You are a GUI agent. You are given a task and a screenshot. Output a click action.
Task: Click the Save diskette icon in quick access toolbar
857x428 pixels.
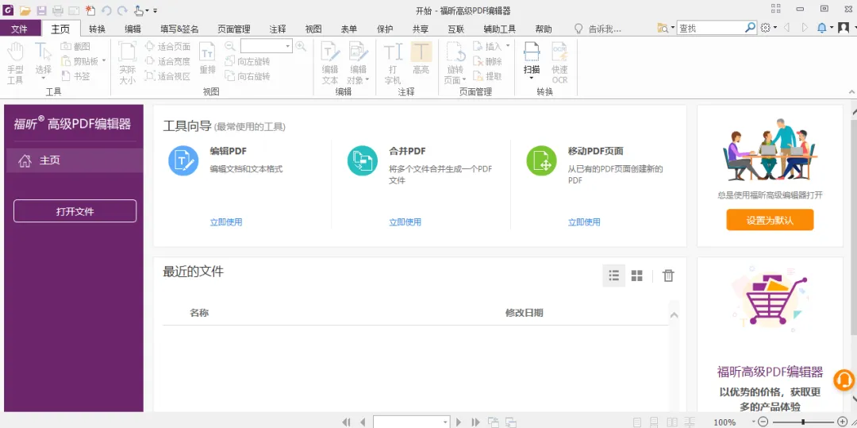[x=41, y=10]
